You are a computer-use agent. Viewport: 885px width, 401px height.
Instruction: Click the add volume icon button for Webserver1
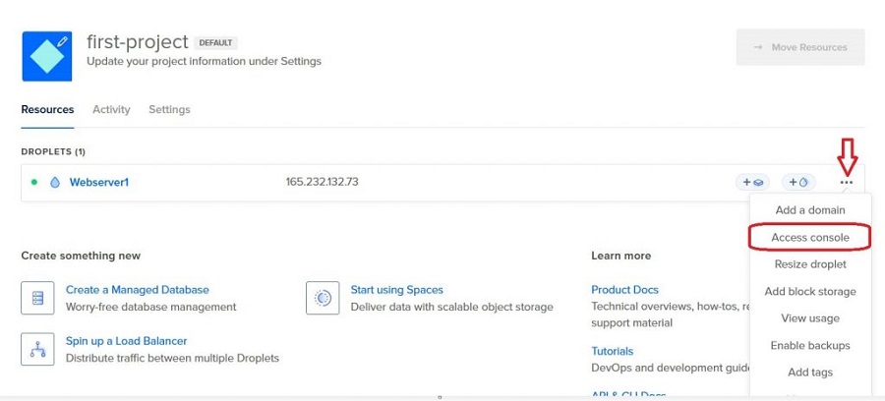point(752,182)
